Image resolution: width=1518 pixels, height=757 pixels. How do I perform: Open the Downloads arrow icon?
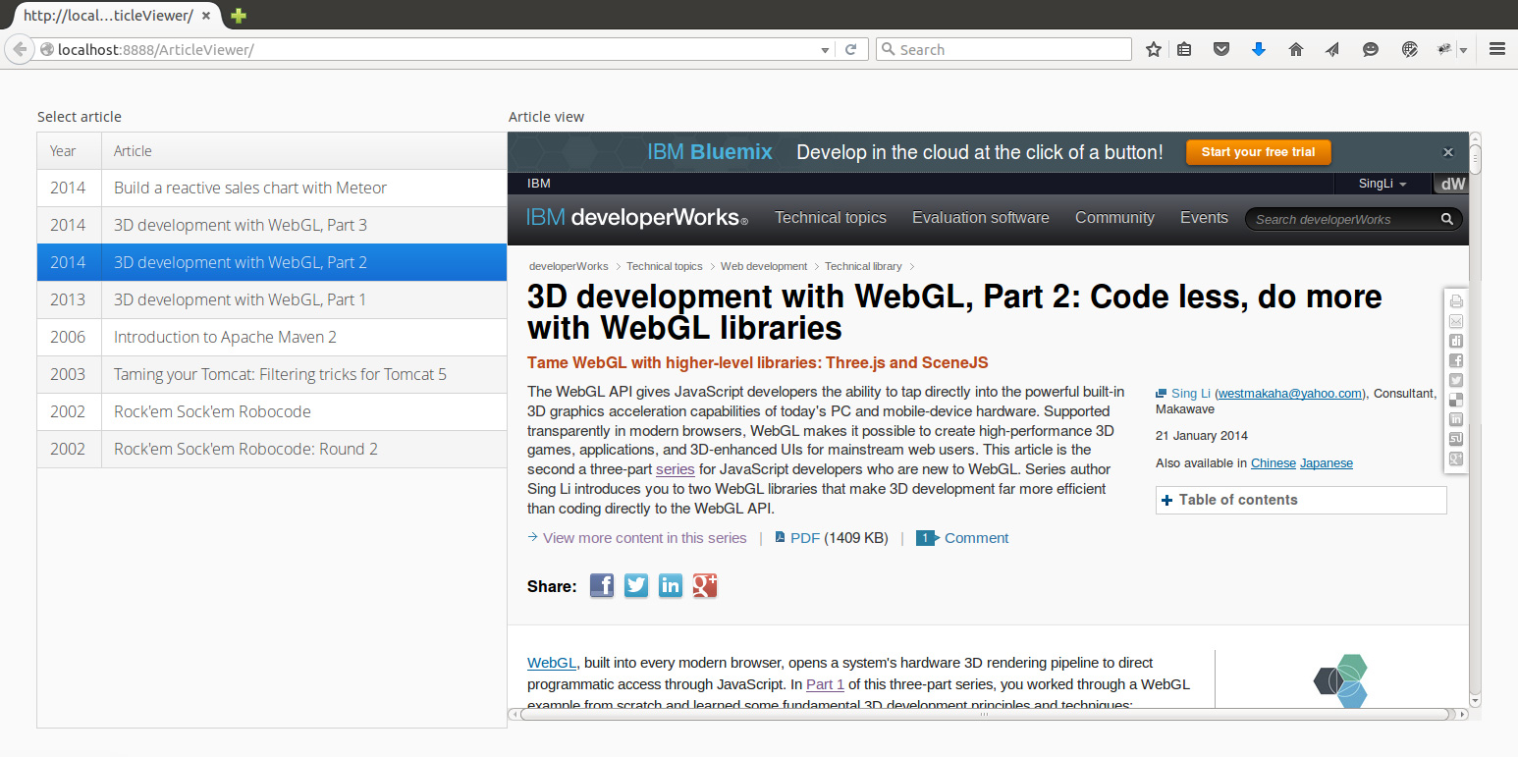(x=1259, y=49)
